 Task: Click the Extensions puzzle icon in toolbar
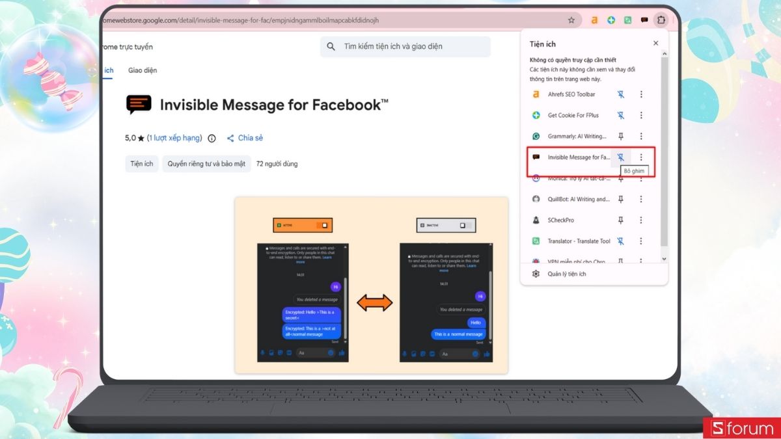(661, 20)
